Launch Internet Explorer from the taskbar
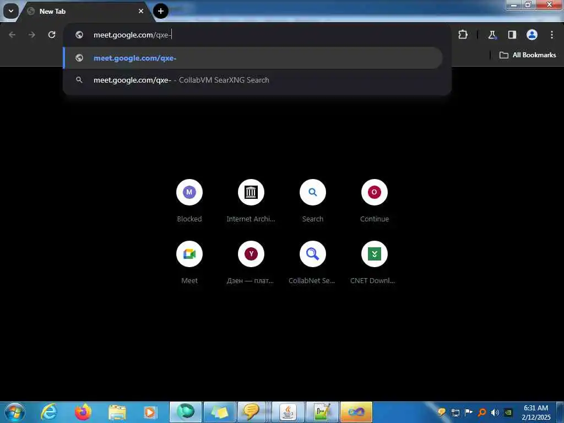 [x=48, y=412]
